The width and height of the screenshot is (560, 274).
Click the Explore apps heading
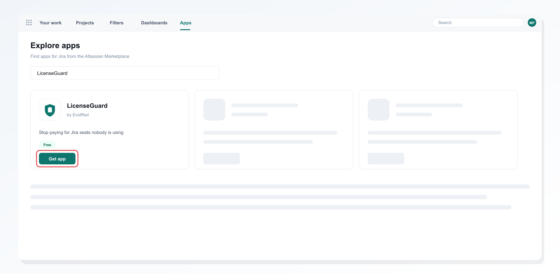pyautogui.click(x=55, y=45)
